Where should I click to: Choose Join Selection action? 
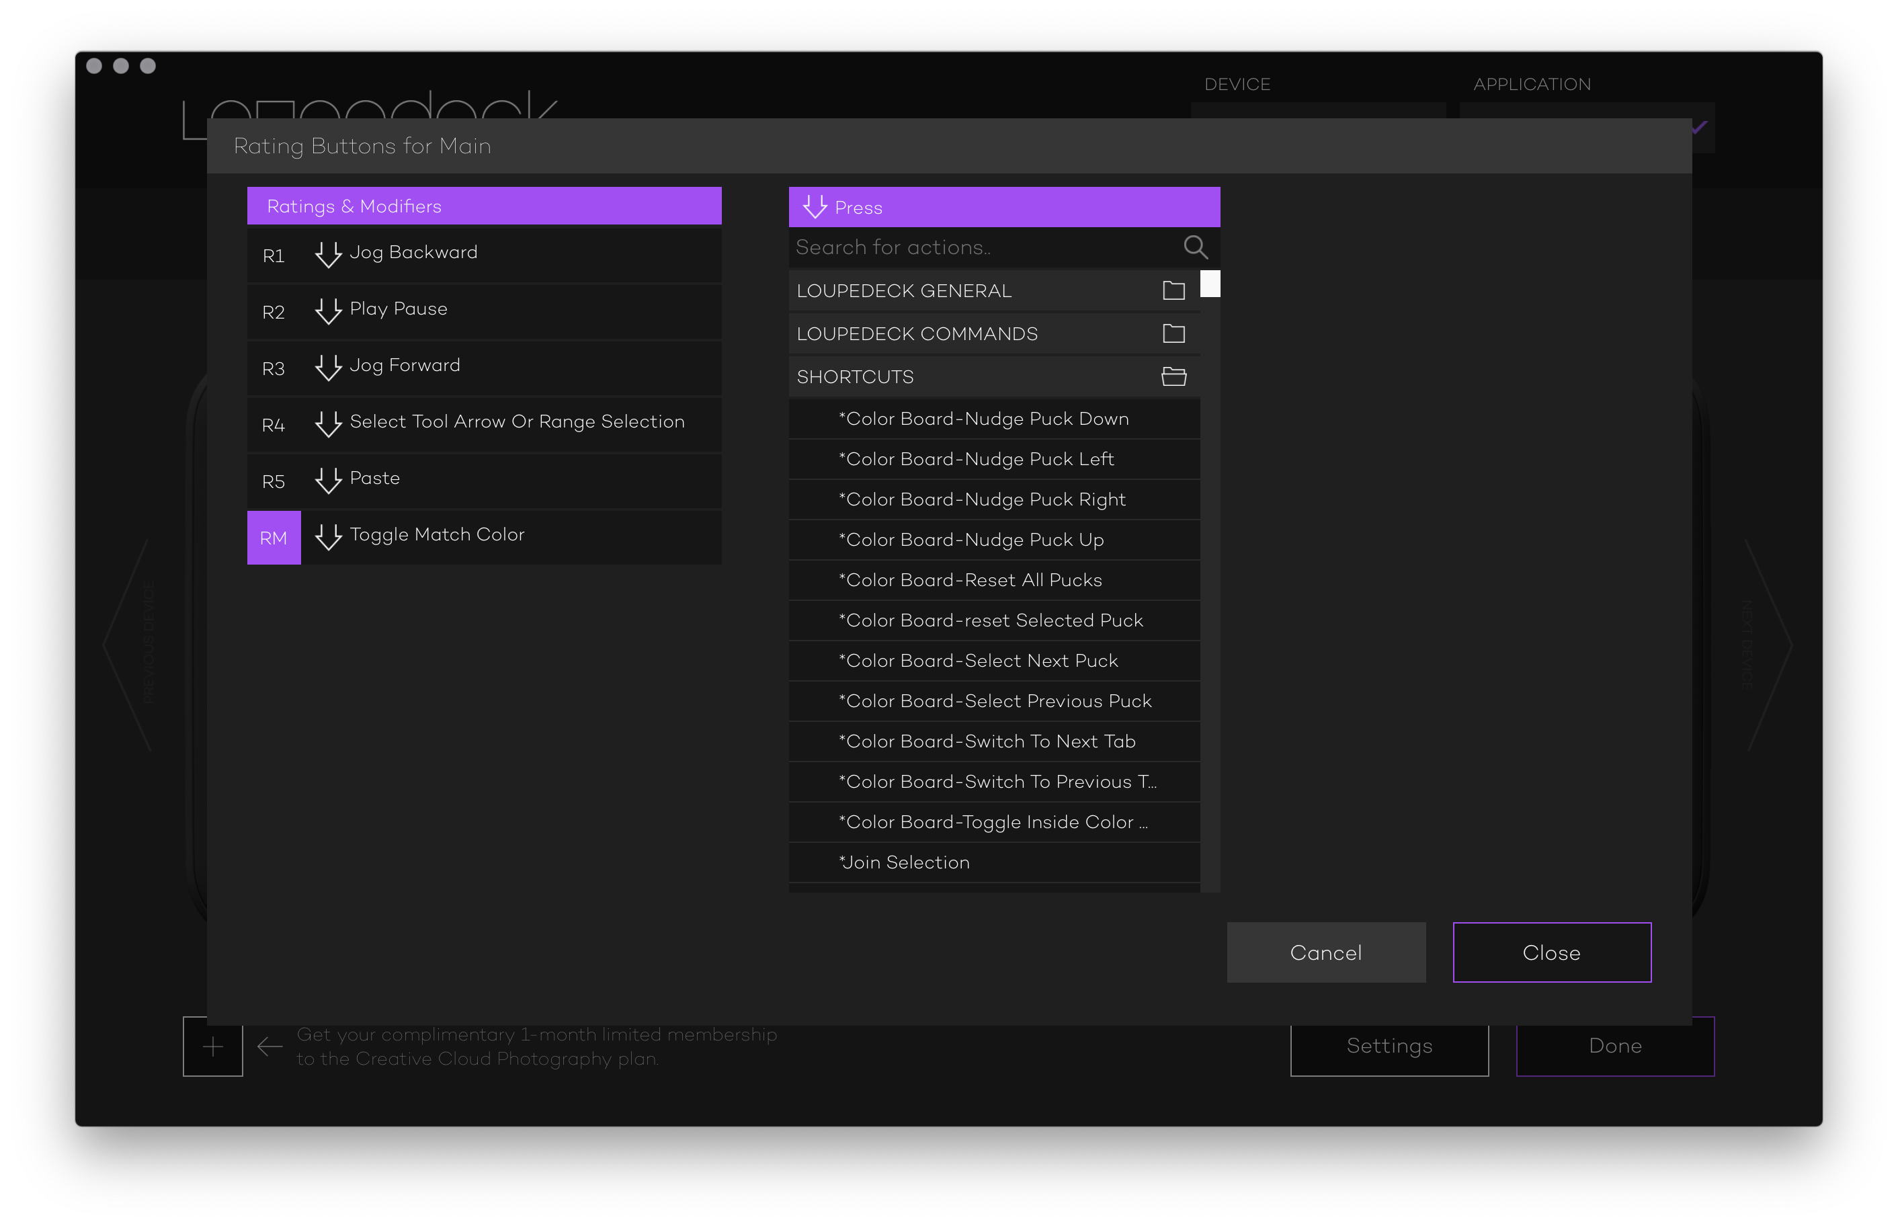pos(905,862)
